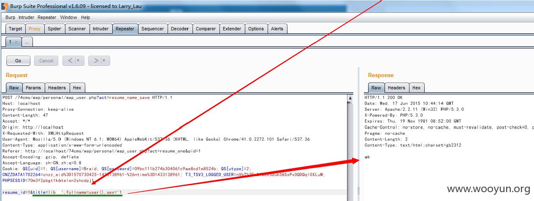Click the Host: localhost header line
Image resolution: width=534 pixels, height=201 pixels.
click(21, 103)
